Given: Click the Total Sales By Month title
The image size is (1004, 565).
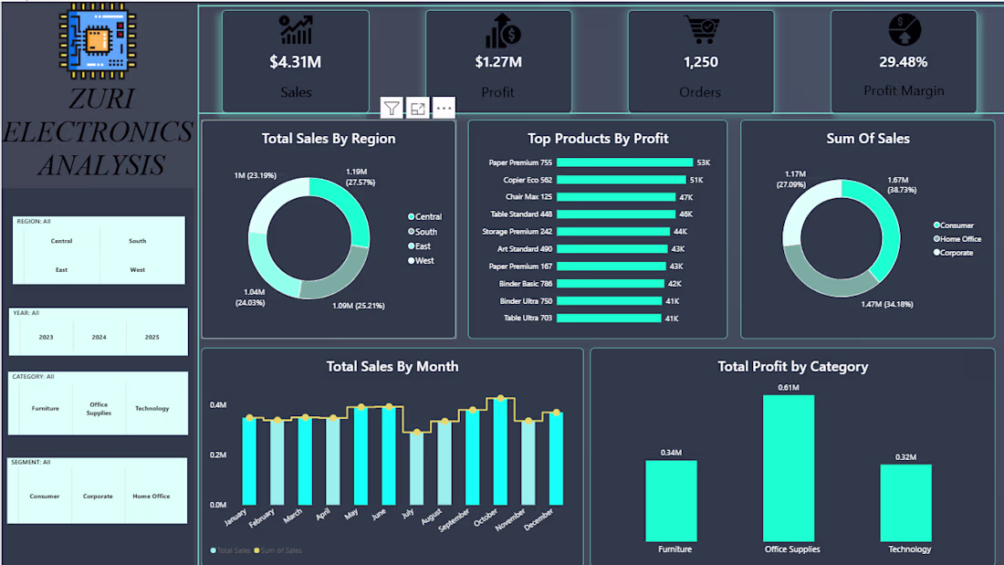Looking at the screenshot, I should (x=392, y=366).
